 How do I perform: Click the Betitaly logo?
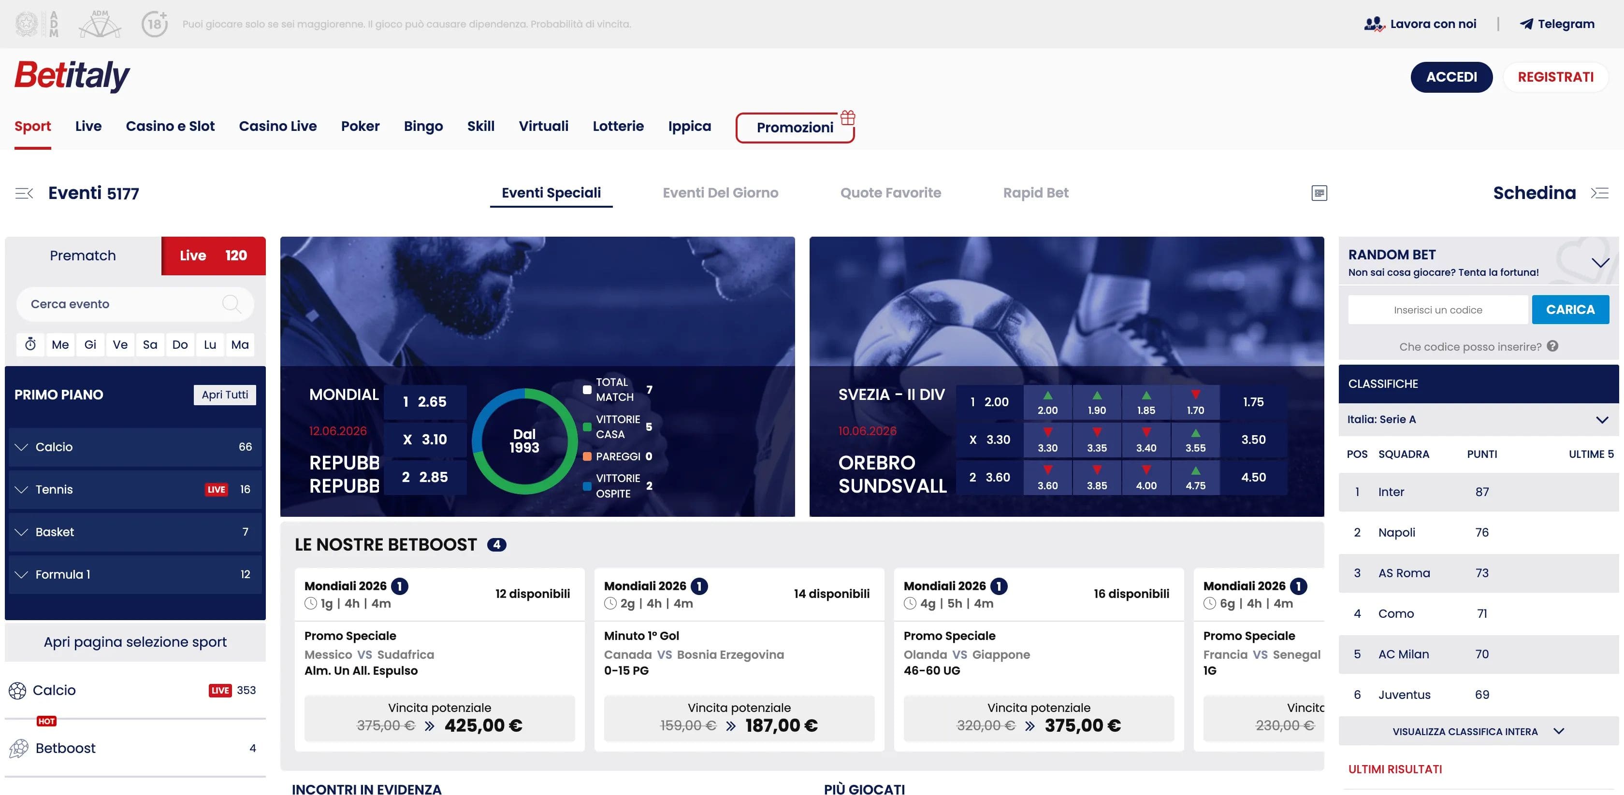(72, 76)
